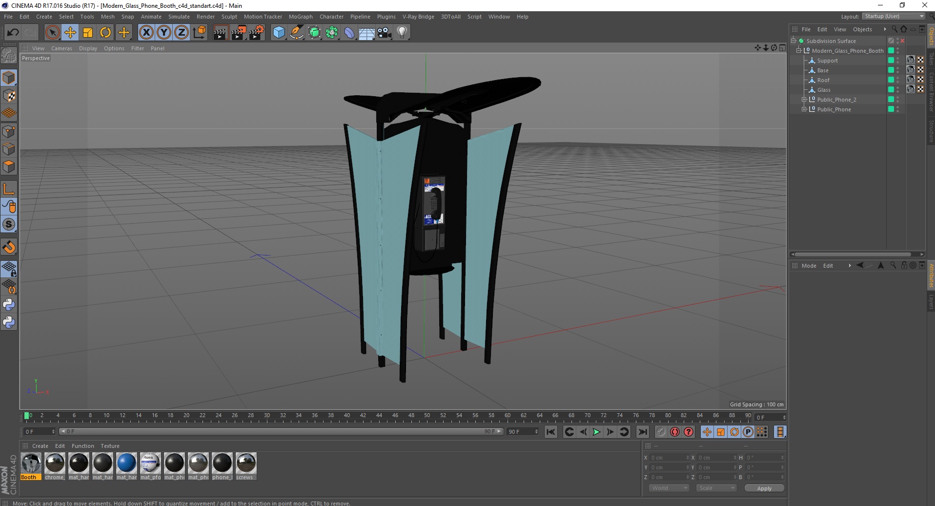Select the screws material swatch
Image resolution: width=935 pixels, height=506 pixels.
pos(246,466)
